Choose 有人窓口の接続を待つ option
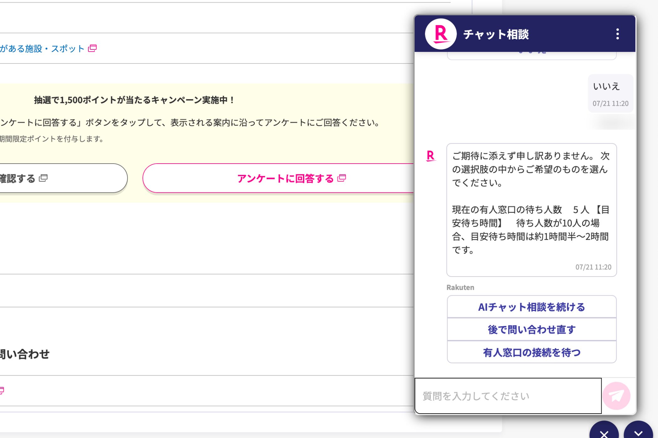The width and height of the screenshot is (658, 438). 532,352
